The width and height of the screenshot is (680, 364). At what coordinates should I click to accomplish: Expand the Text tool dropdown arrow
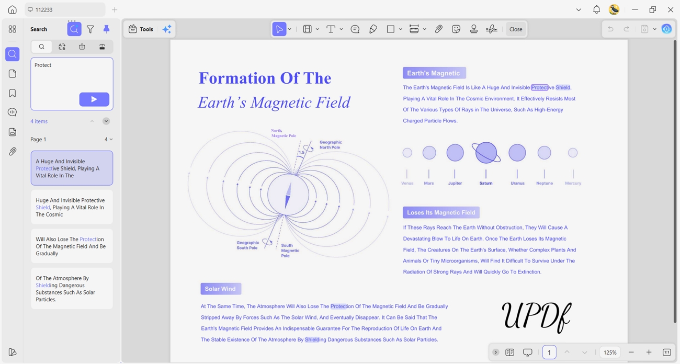click(x=342, y=29)
